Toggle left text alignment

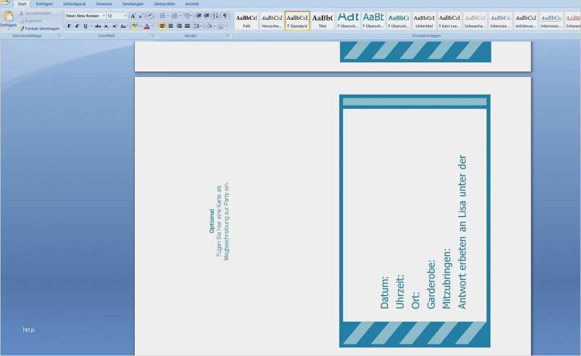pos(162,26)
